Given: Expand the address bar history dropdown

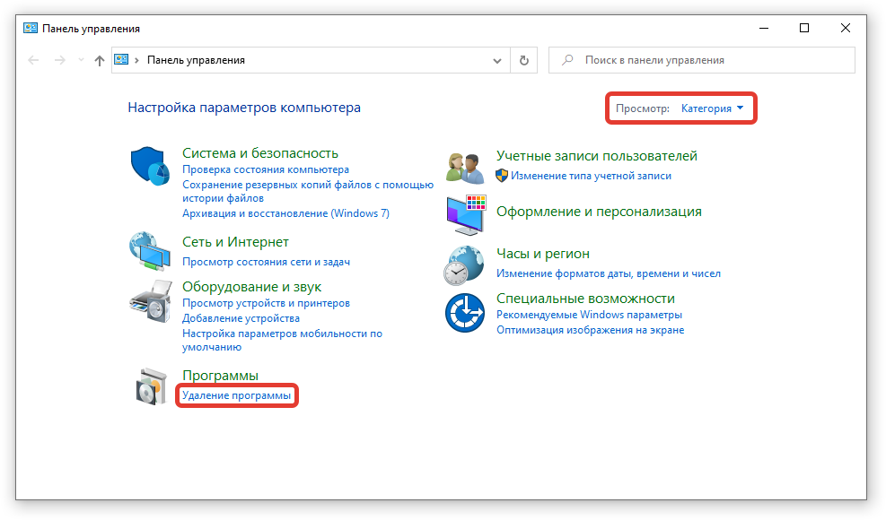Looking at the screenshot, I should (497, 60).
